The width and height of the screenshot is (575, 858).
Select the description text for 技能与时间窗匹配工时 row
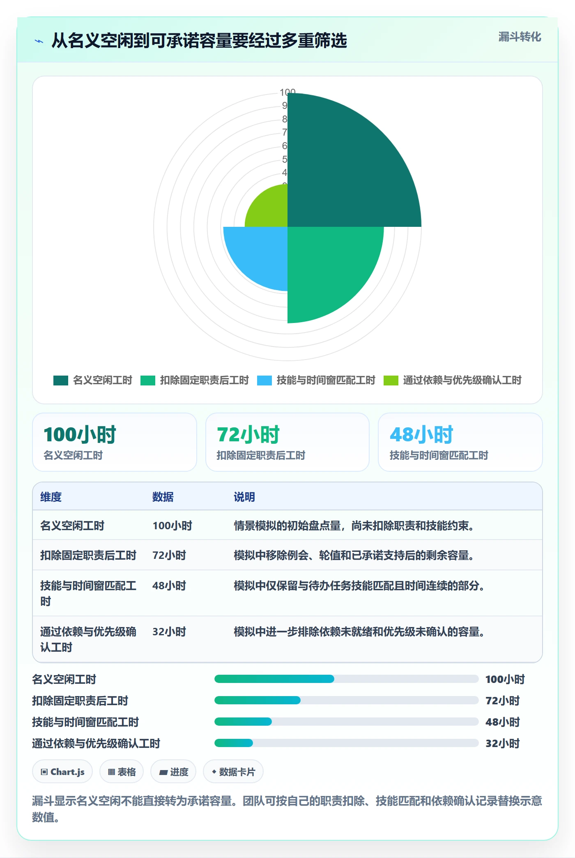(x=359, y=586)
